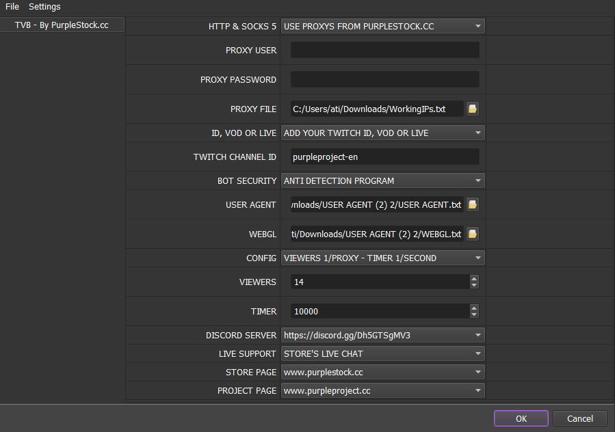
Task: Focus the PROXY PASSWORD input field
Action: coord(384,79)
